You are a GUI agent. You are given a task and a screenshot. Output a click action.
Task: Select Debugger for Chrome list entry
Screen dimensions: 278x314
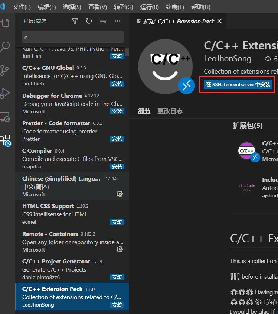[x=72, y=103]
